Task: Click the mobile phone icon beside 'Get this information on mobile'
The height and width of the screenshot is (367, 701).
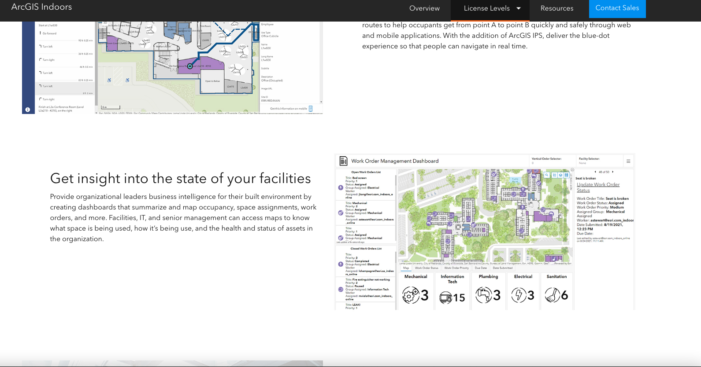Action: (311, 109)
